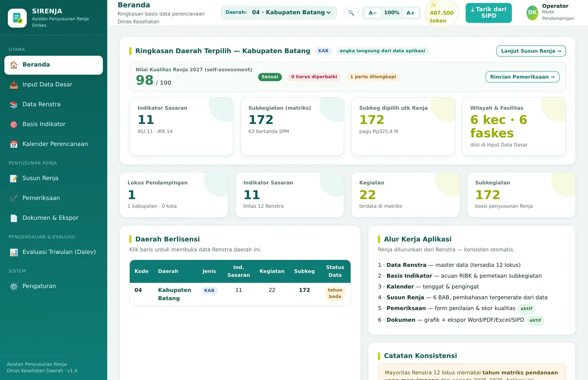Image resolution: width=588 pixels, height=380 pixels.
Task: Open Input Data Dasar menu
Action: pos(54,84)
